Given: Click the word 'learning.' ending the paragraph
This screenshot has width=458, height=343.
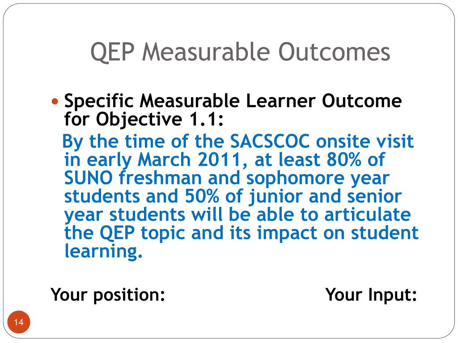Looking at the screenshot, I should pyautogui.click(x=103, y=251).
